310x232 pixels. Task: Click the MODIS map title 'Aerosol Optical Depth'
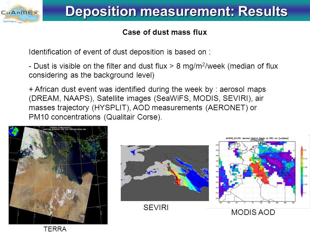tap(257, 138)
